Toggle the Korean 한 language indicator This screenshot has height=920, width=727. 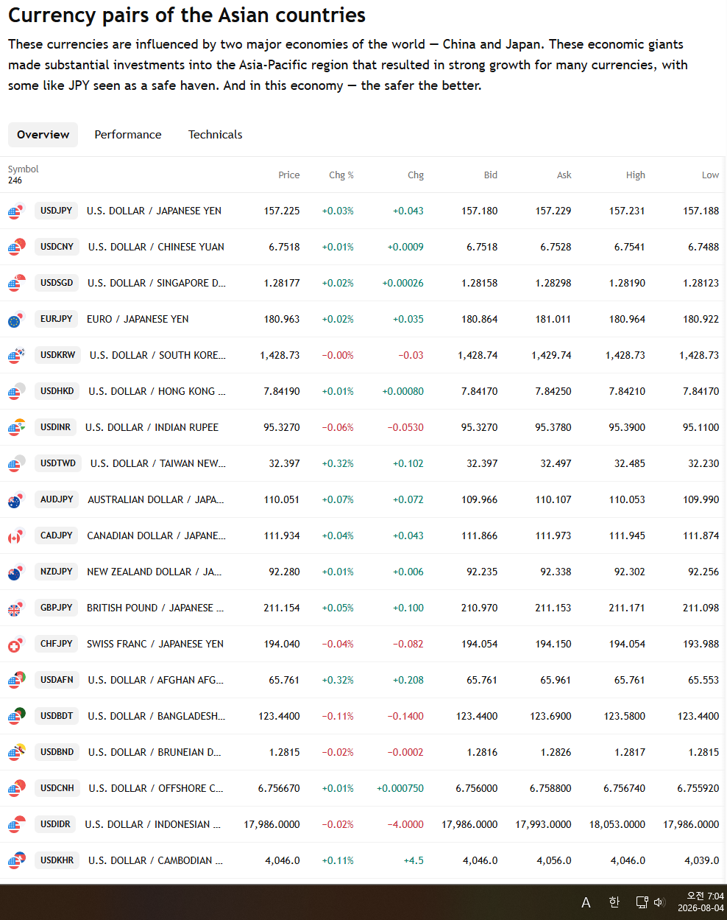pos(614,902)
